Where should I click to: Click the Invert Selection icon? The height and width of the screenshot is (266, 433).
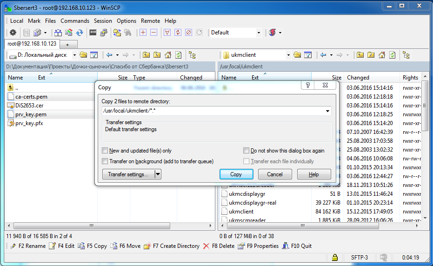[x=178, y=33]
